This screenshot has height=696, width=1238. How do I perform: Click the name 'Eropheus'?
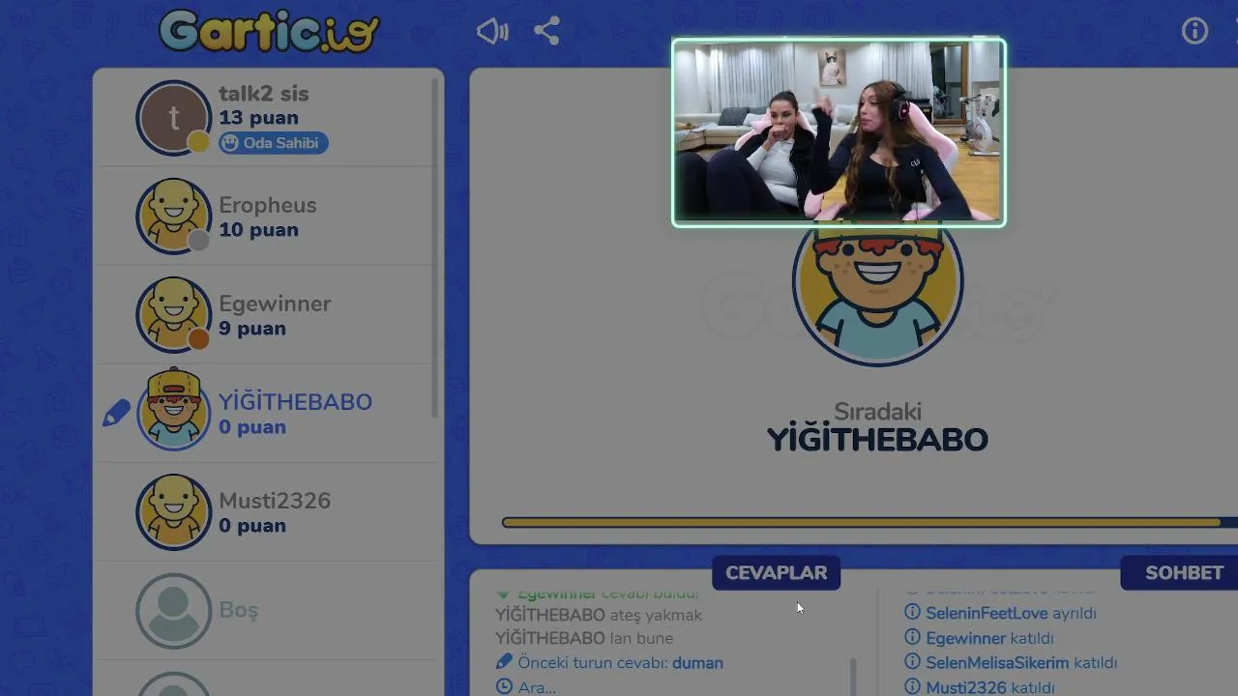click(x=267, y=205)
